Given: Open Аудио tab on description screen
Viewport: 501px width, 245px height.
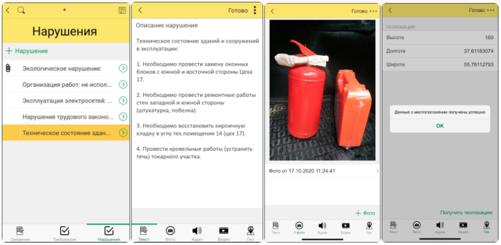Looking at the screenshot, I should pyautogui.click(x=197, y=233).
